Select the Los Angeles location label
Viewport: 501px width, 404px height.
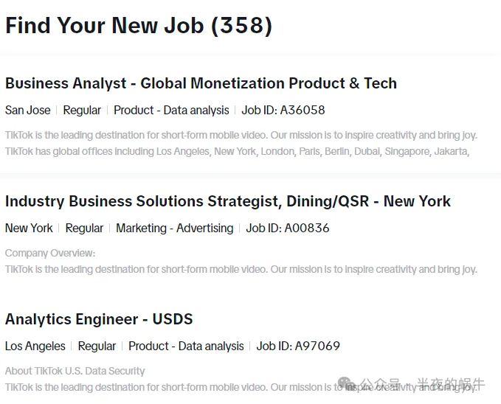click(x=35, y=346)
